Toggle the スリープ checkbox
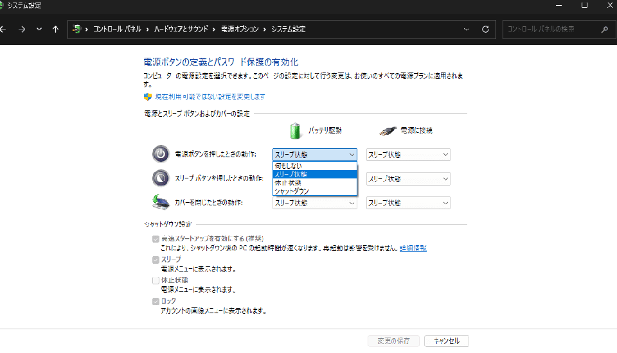 156,260
